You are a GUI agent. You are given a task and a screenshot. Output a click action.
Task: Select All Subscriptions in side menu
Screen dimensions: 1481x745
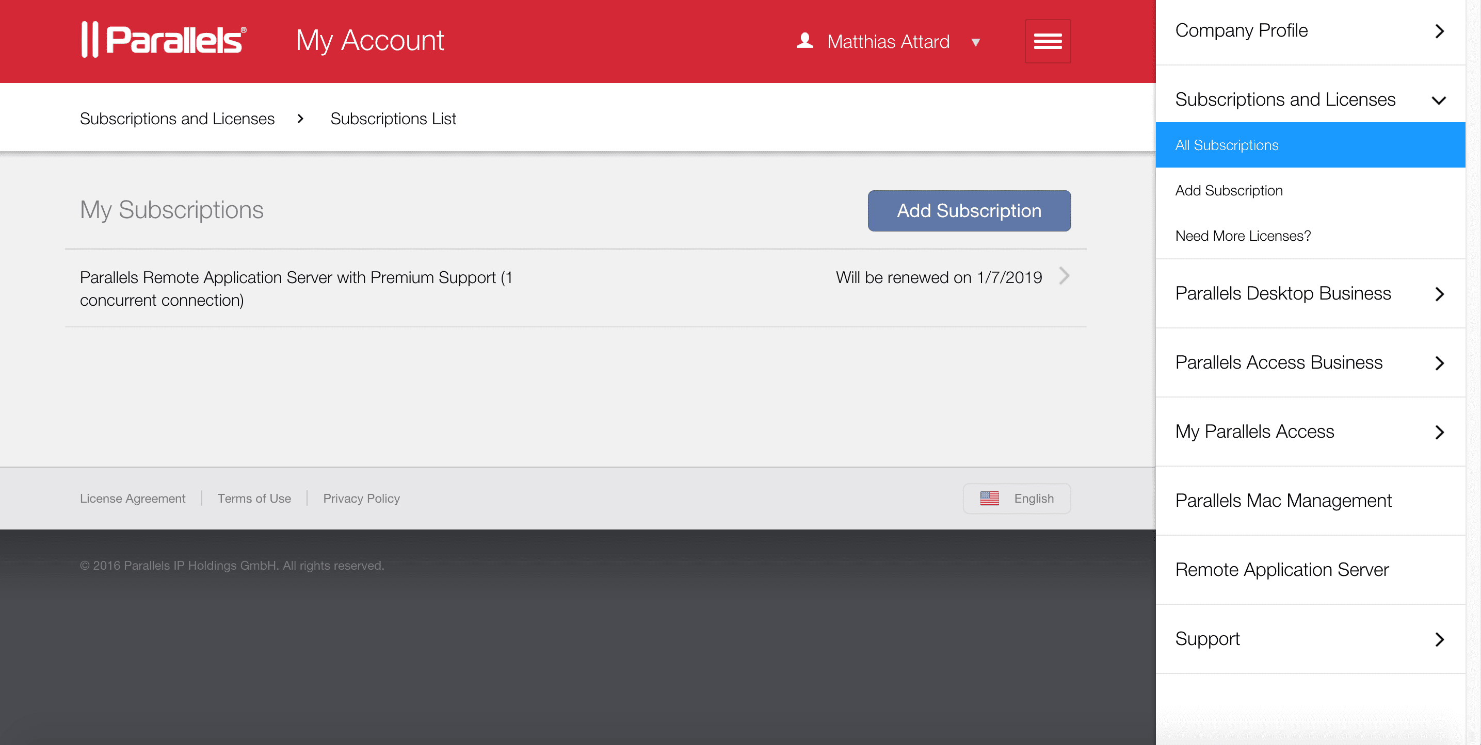click(1310, 145)
